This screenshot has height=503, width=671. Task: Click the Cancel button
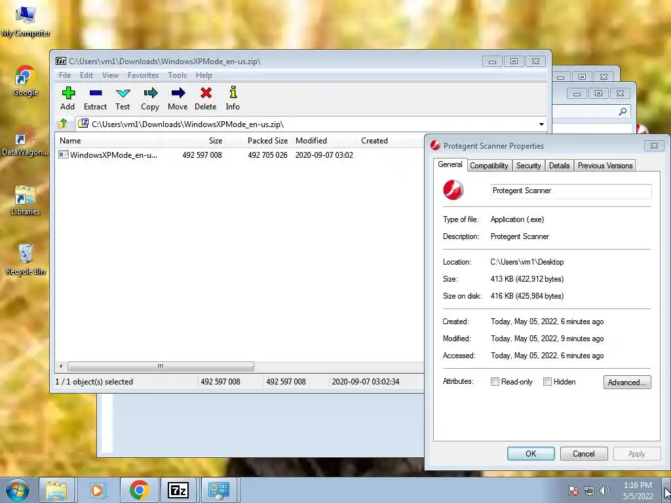tap(584, 454)
